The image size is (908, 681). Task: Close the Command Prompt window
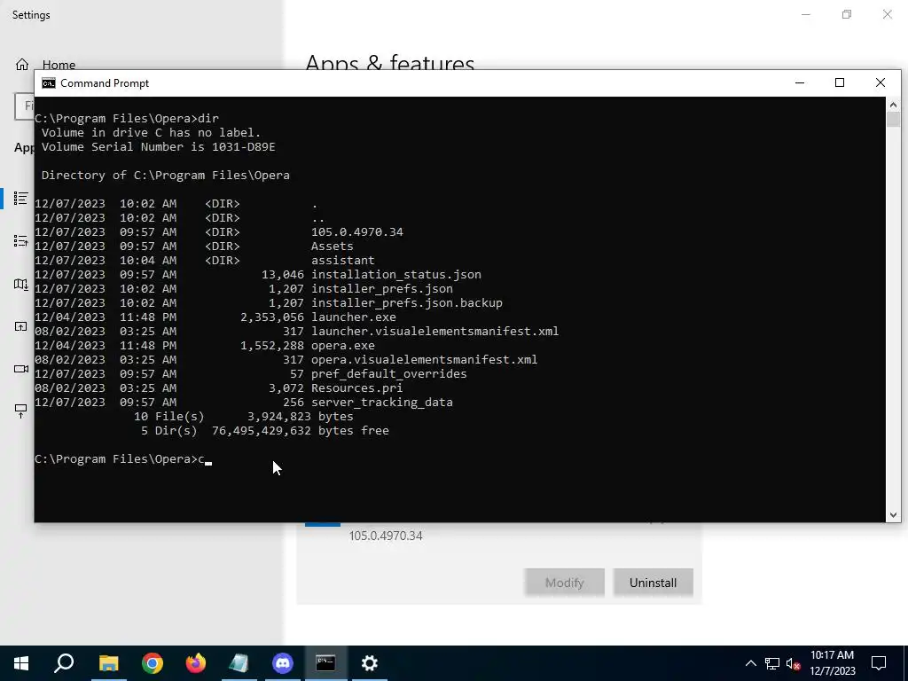881,82
